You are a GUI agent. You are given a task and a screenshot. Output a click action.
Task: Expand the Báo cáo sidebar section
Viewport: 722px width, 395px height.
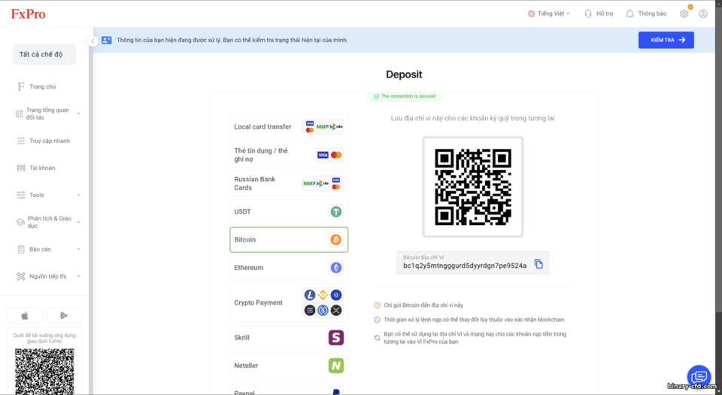[48, 249]
